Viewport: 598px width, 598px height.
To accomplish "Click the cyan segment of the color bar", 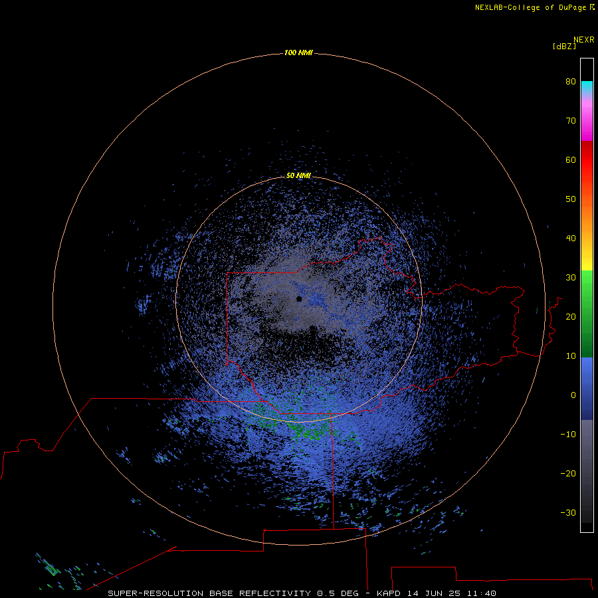I will tap(587, 87).
